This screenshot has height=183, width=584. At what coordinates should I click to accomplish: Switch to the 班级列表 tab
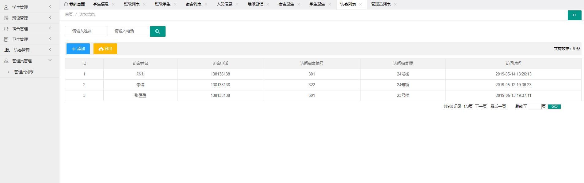click(x=132, y=4)
